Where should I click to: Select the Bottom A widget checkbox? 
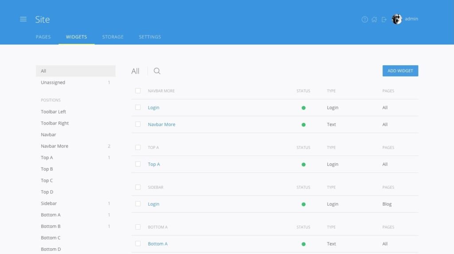138,243
